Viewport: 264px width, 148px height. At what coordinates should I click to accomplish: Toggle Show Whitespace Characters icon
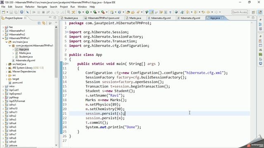point(170,12)
